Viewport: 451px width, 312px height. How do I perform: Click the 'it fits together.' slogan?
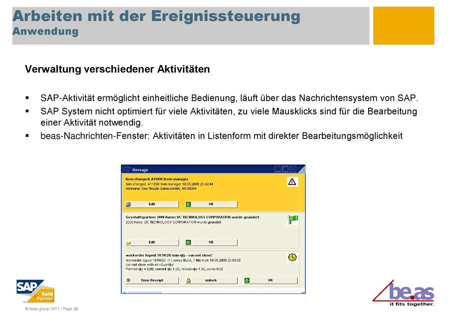click(x=412, y=304)
